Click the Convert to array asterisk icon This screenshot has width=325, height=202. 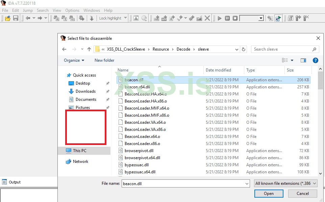(x=192, y=18)
